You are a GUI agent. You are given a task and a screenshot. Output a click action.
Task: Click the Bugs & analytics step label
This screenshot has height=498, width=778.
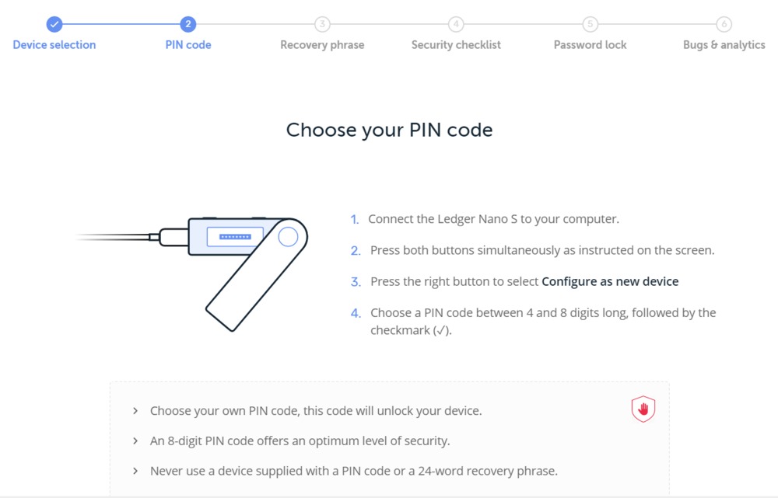724,44
